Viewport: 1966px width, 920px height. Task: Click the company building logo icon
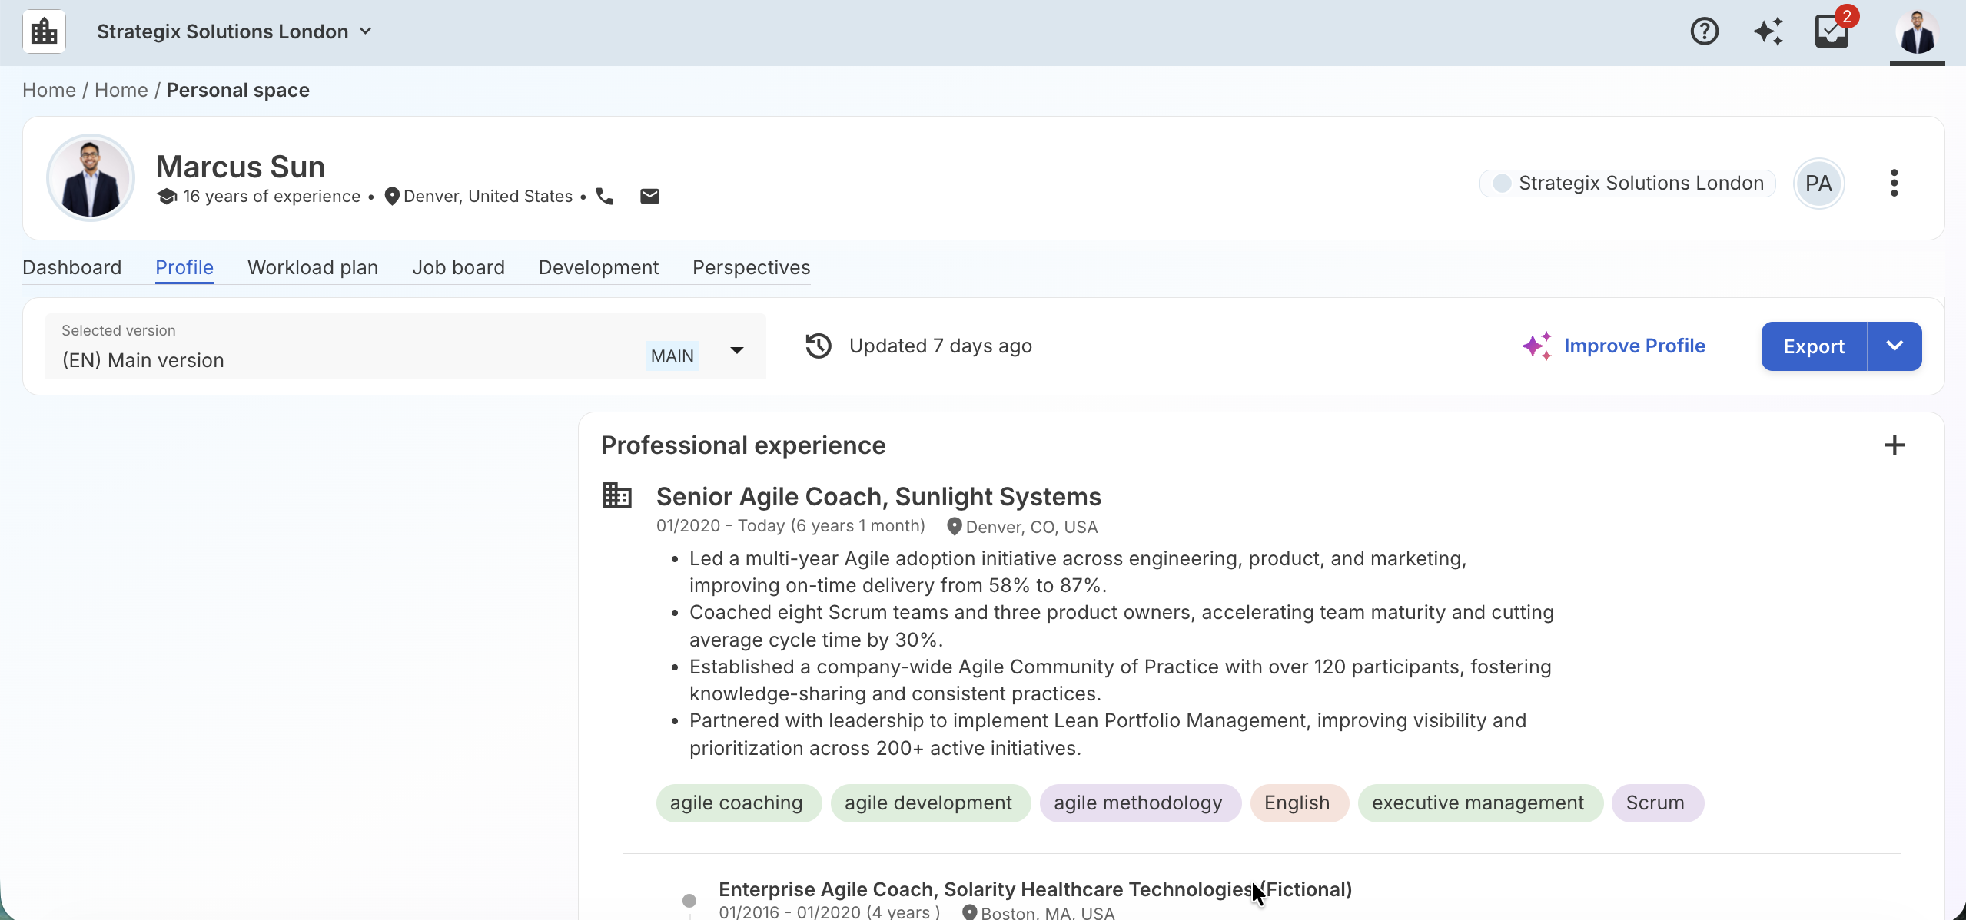pos(44,31)
